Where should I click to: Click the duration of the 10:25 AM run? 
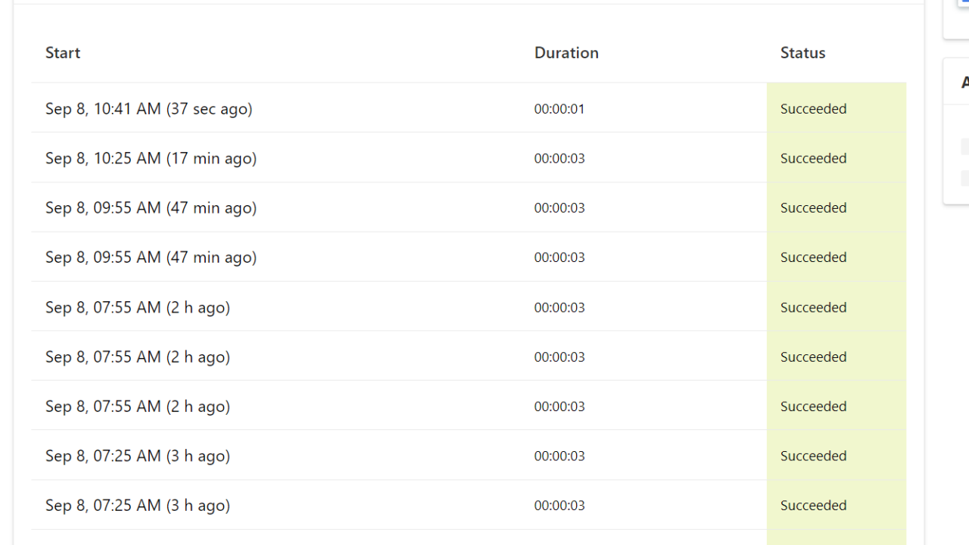point(559,158)
